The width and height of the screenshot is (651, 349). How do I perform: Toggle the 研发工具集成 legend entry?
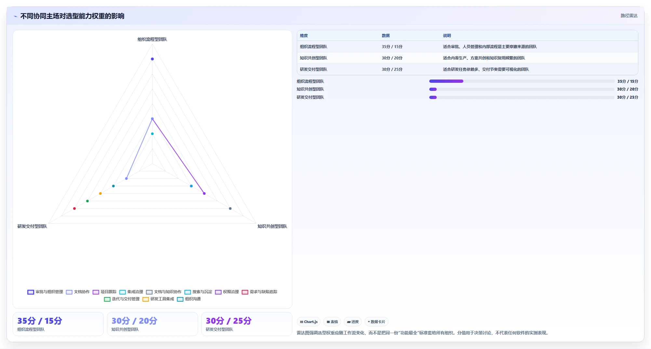point(158,299)
